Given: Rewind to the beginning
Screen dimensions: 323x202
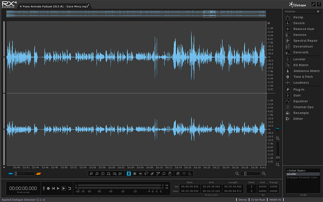Looking at the screenshot, I should (x=53, y=188).
